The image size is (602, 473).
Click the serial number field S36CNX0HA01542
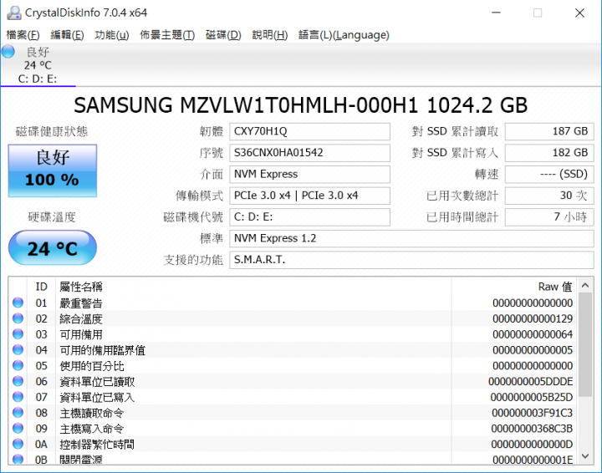point(310,153)
